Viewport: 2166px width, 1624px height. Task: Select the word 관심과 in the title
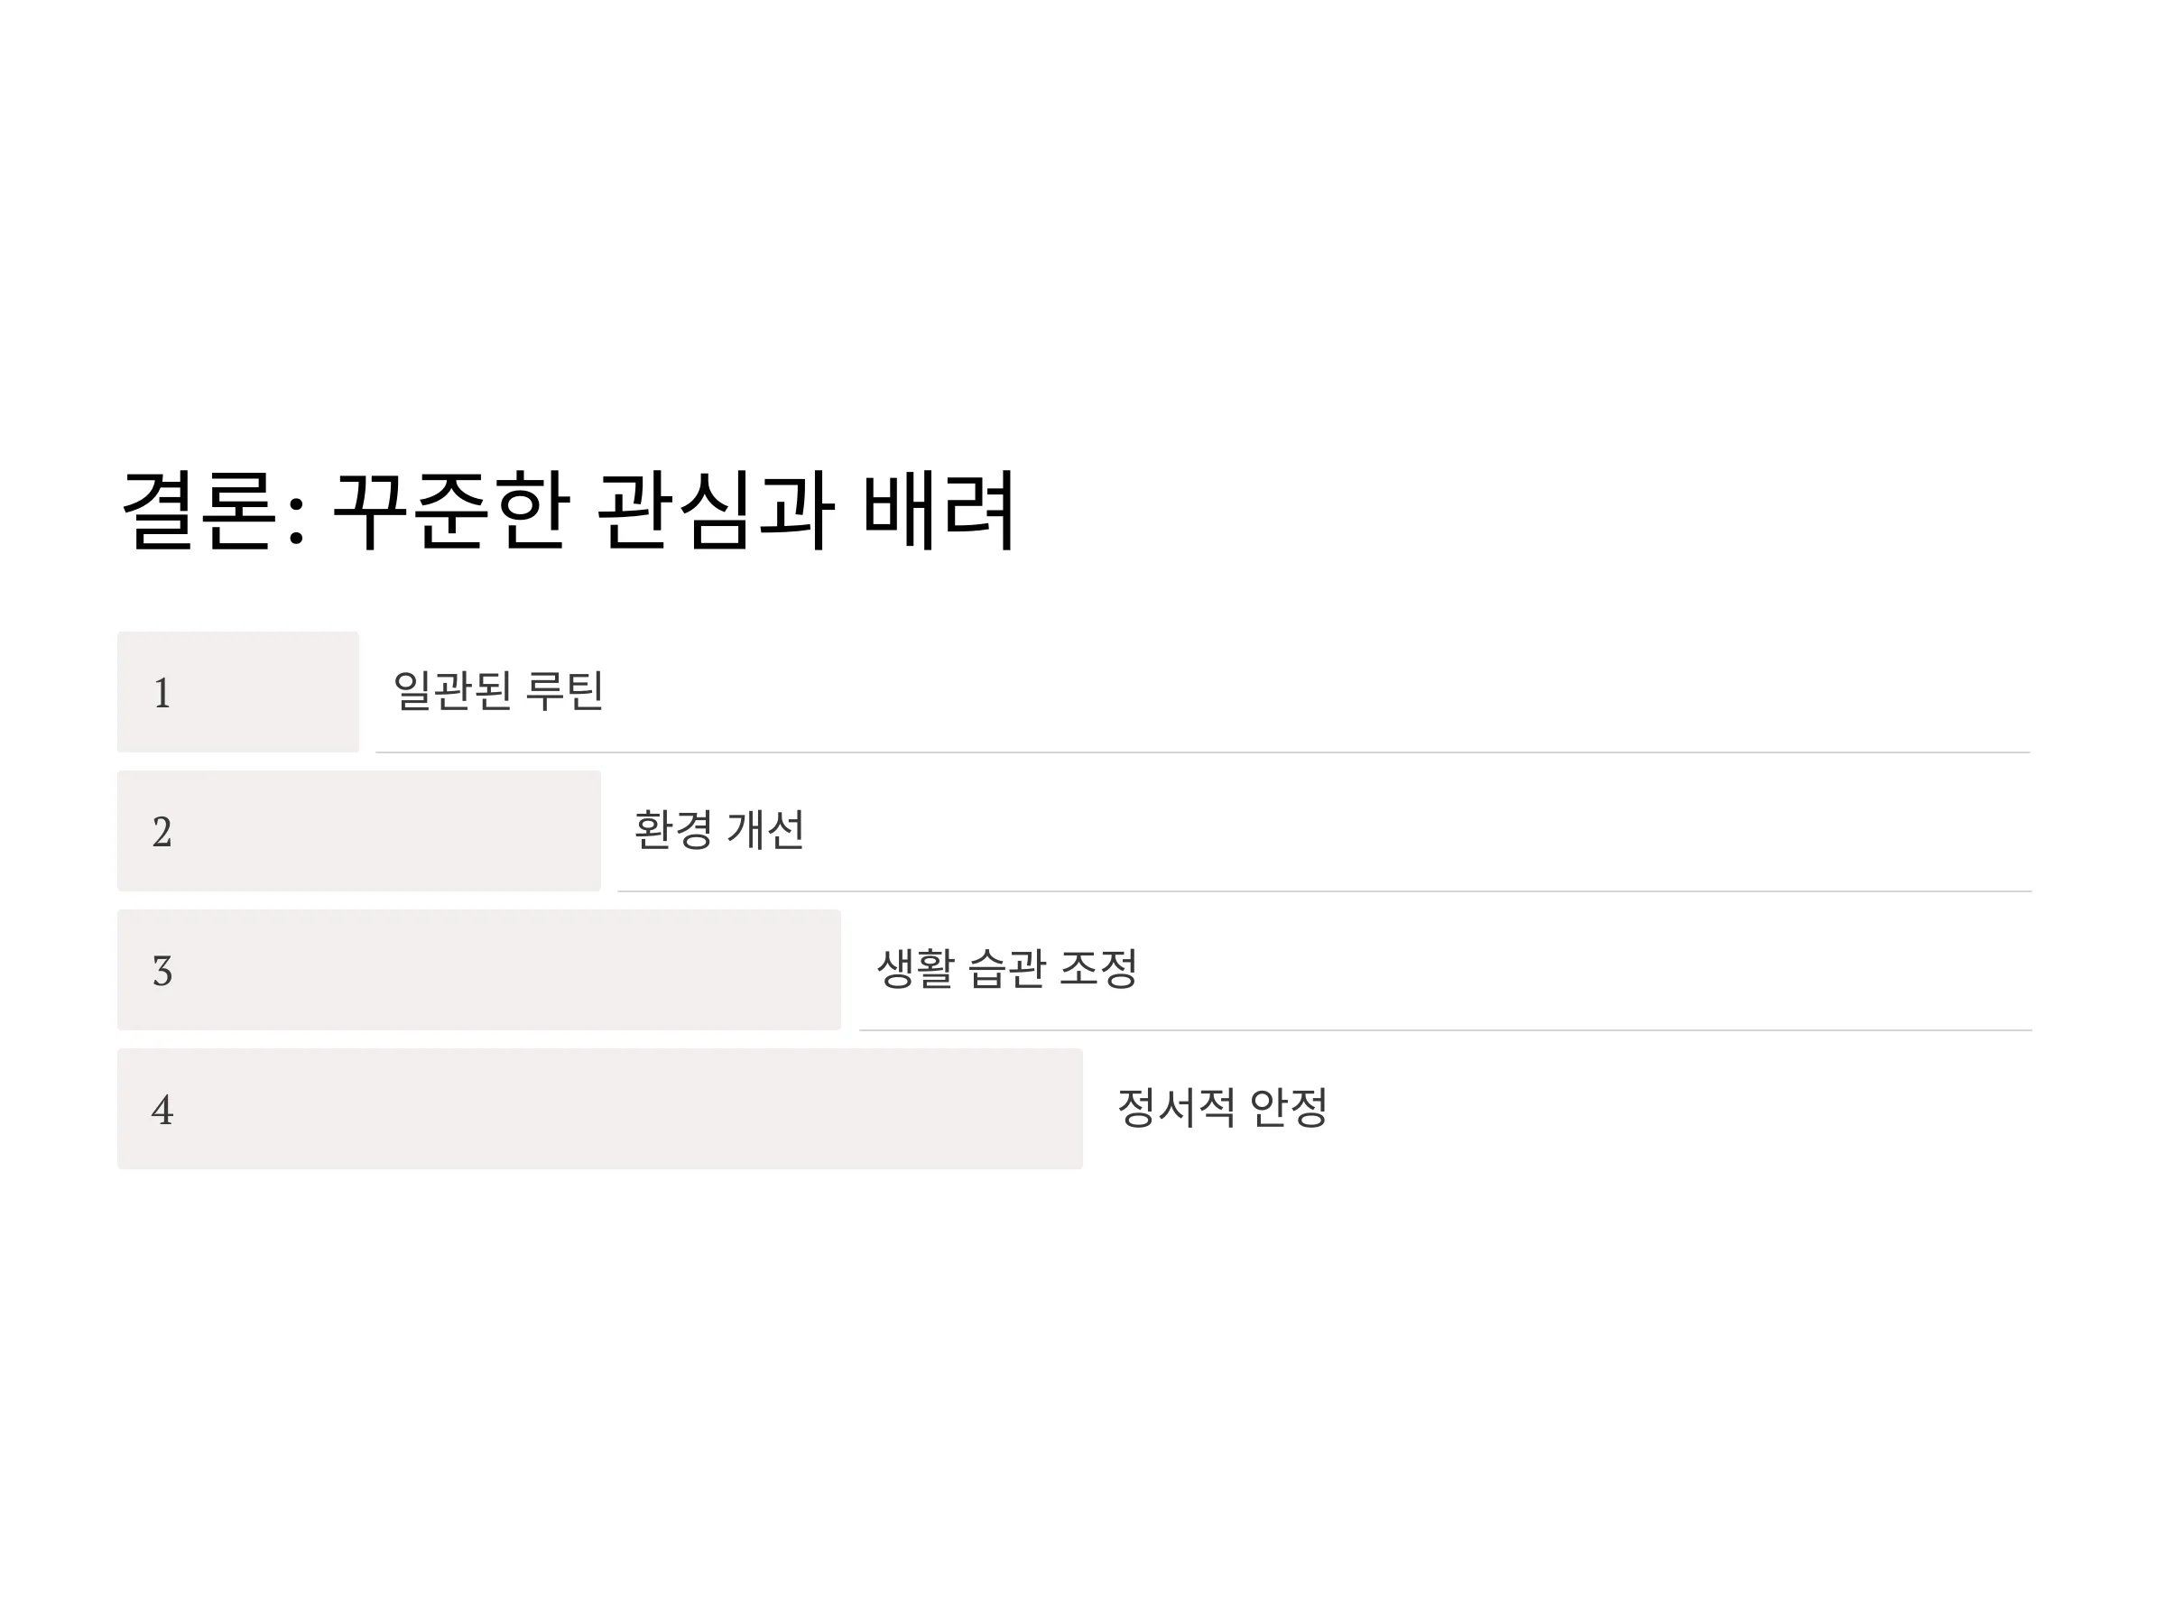click(x=716, y=510)
